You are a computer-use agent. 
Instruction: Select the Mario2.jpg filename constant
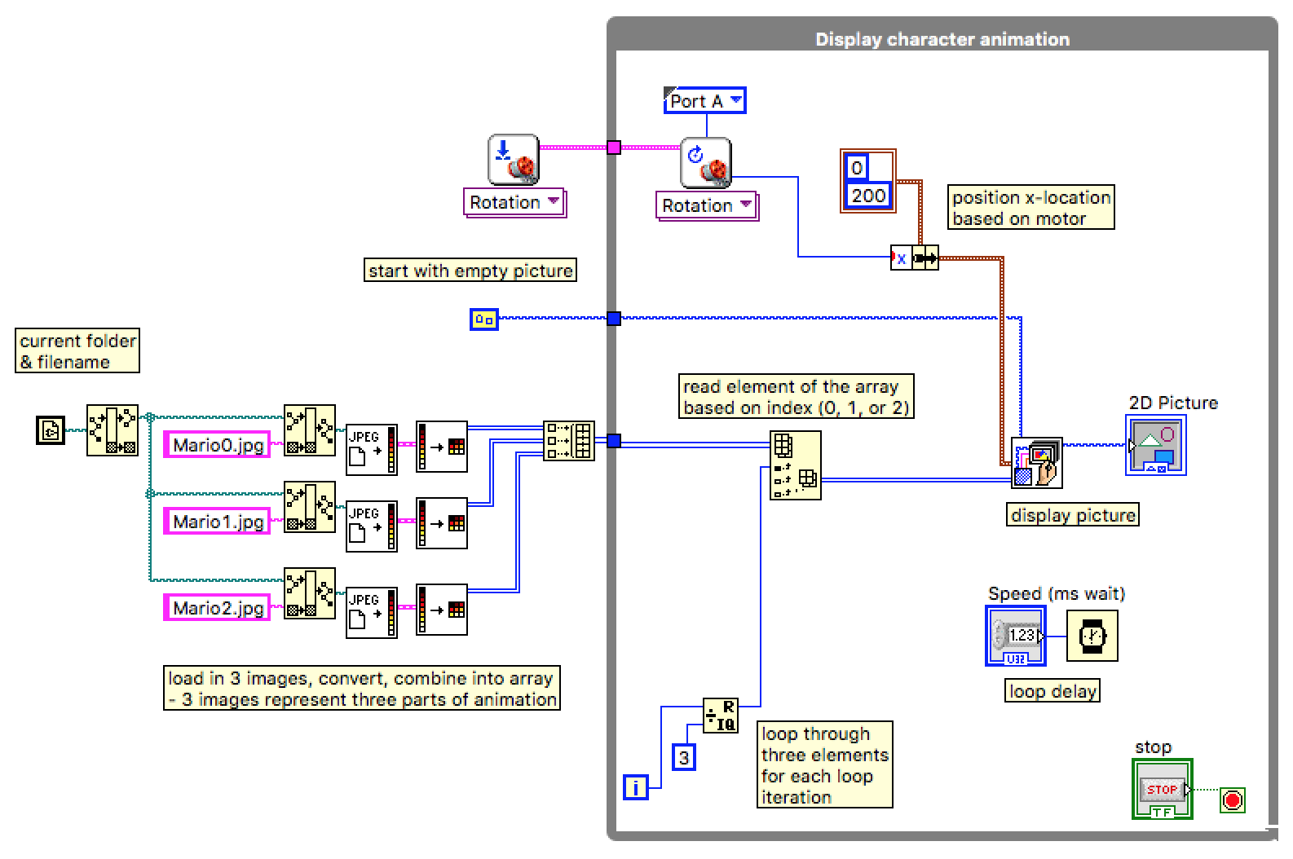point(218,608)
